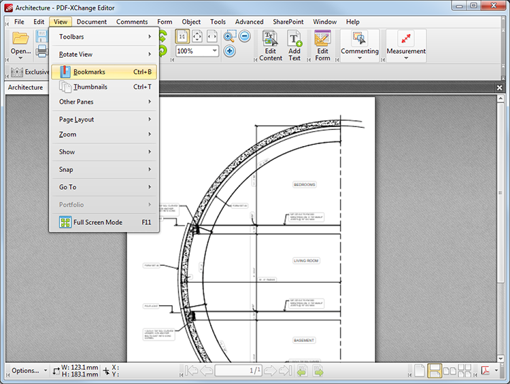Select the Zoom marquee tool icon

(x=230, y=36)
